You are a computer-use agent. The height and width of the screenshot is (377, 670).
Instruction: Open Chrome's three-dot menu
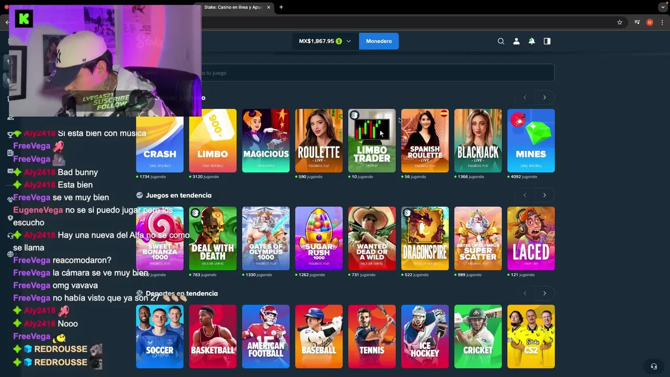(x=663, y=23)
